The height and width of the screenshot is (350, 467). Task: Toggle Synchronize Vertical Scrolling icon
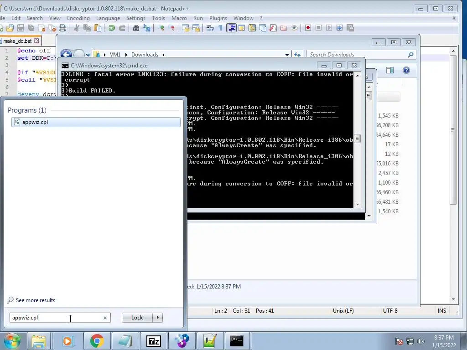pyautogui.click(x=186, y=28)
